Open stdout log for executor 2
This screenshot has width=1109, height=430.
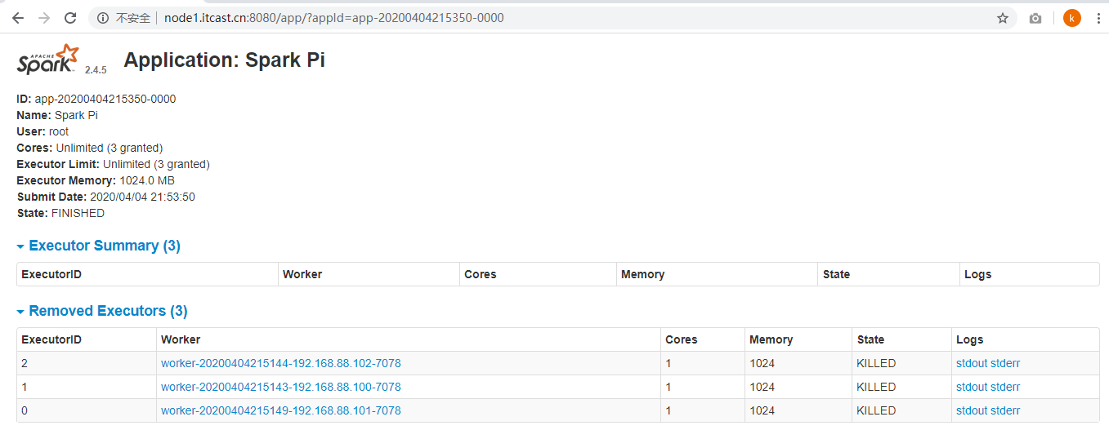(x=972, y=363)
